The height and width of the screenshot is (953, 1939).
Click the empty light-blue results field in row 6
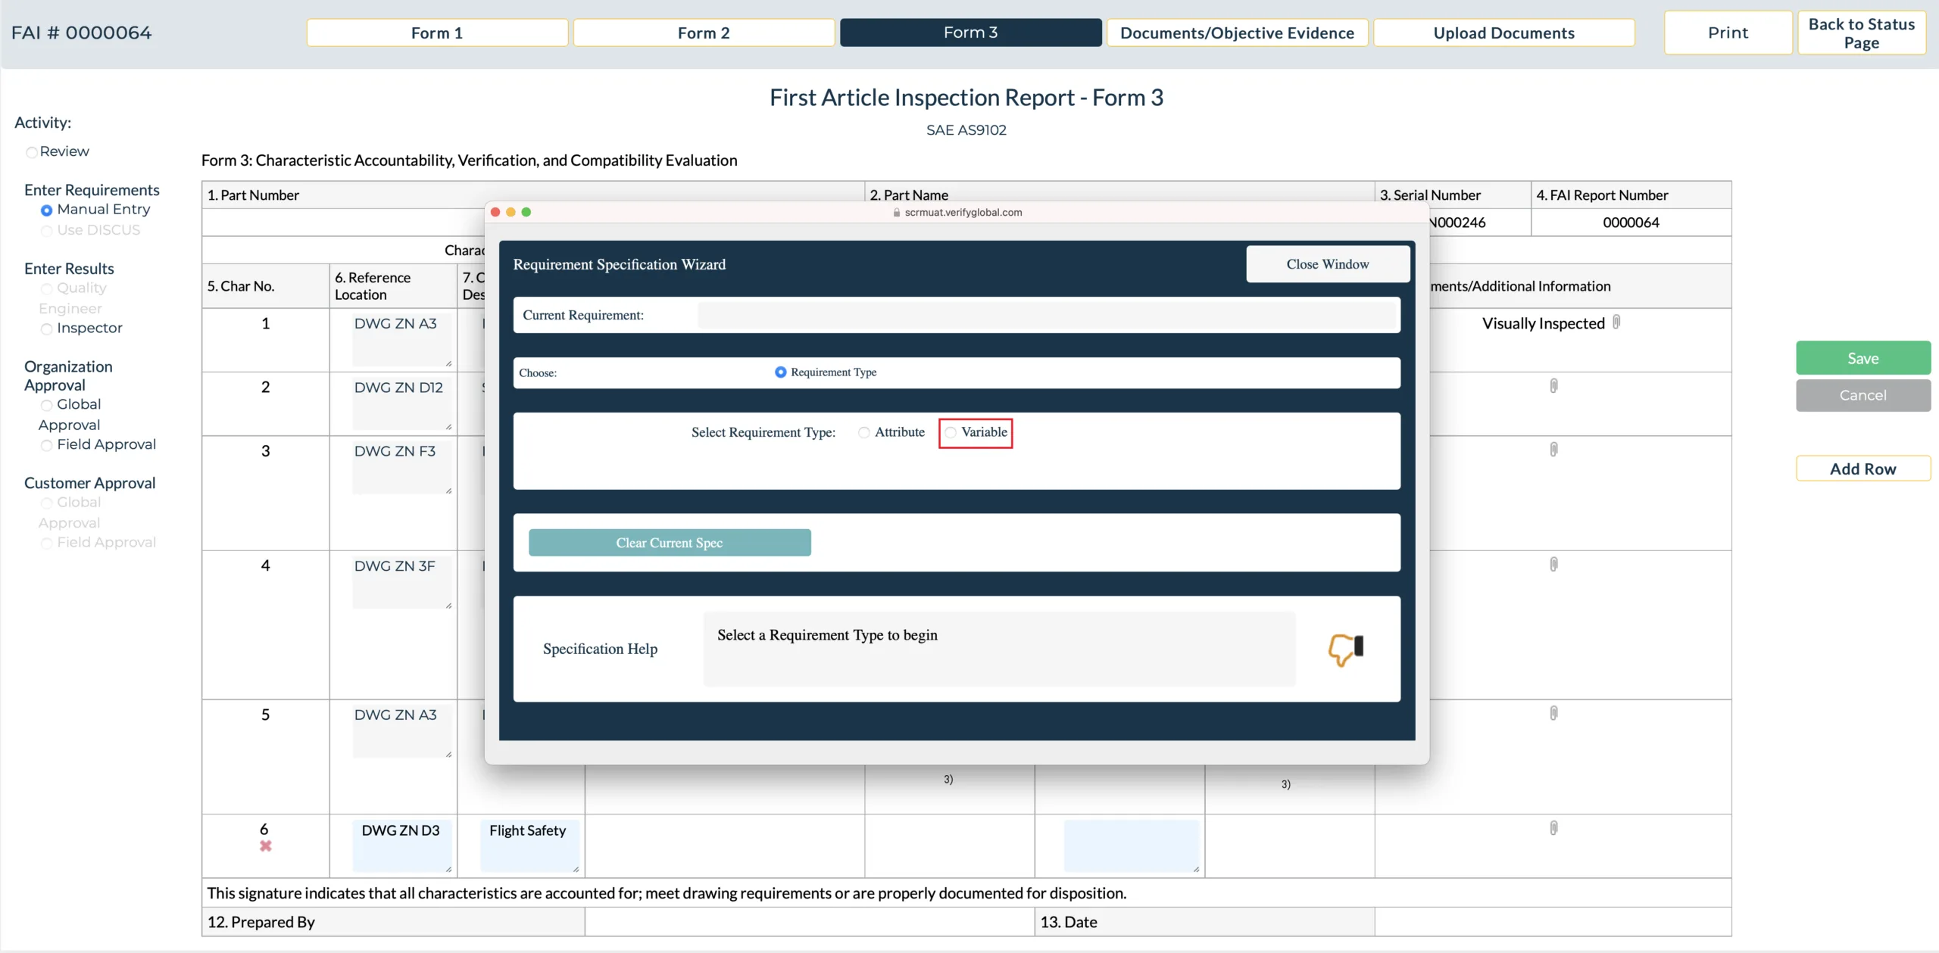click(1132, 846)
